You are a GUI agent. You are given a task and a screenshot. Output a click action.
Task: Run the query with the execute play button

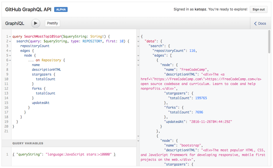(35, 23)
